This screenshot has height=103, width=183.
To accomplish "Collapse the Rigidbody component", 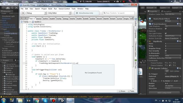I will [148, 41].
